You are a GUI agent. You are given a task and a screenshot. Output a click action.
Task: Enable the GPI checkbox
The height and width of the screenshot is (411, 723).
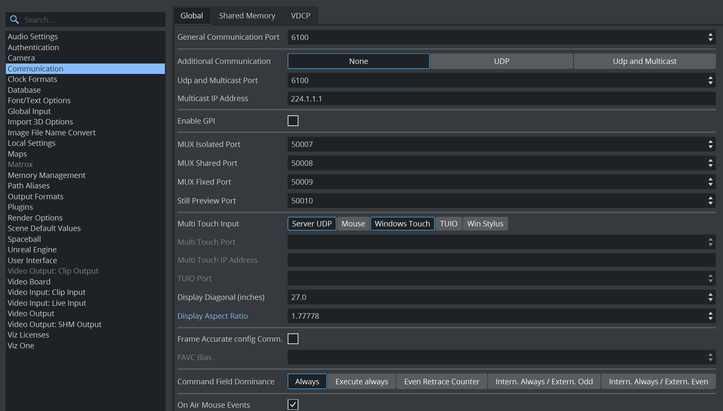(293, 121)
